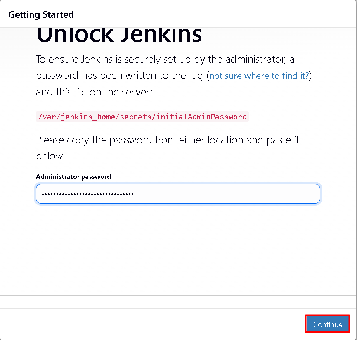Click "/var/jenkins_home" at the path's start
This screenshot has width=357, height=340.
(x=76, y=117)
